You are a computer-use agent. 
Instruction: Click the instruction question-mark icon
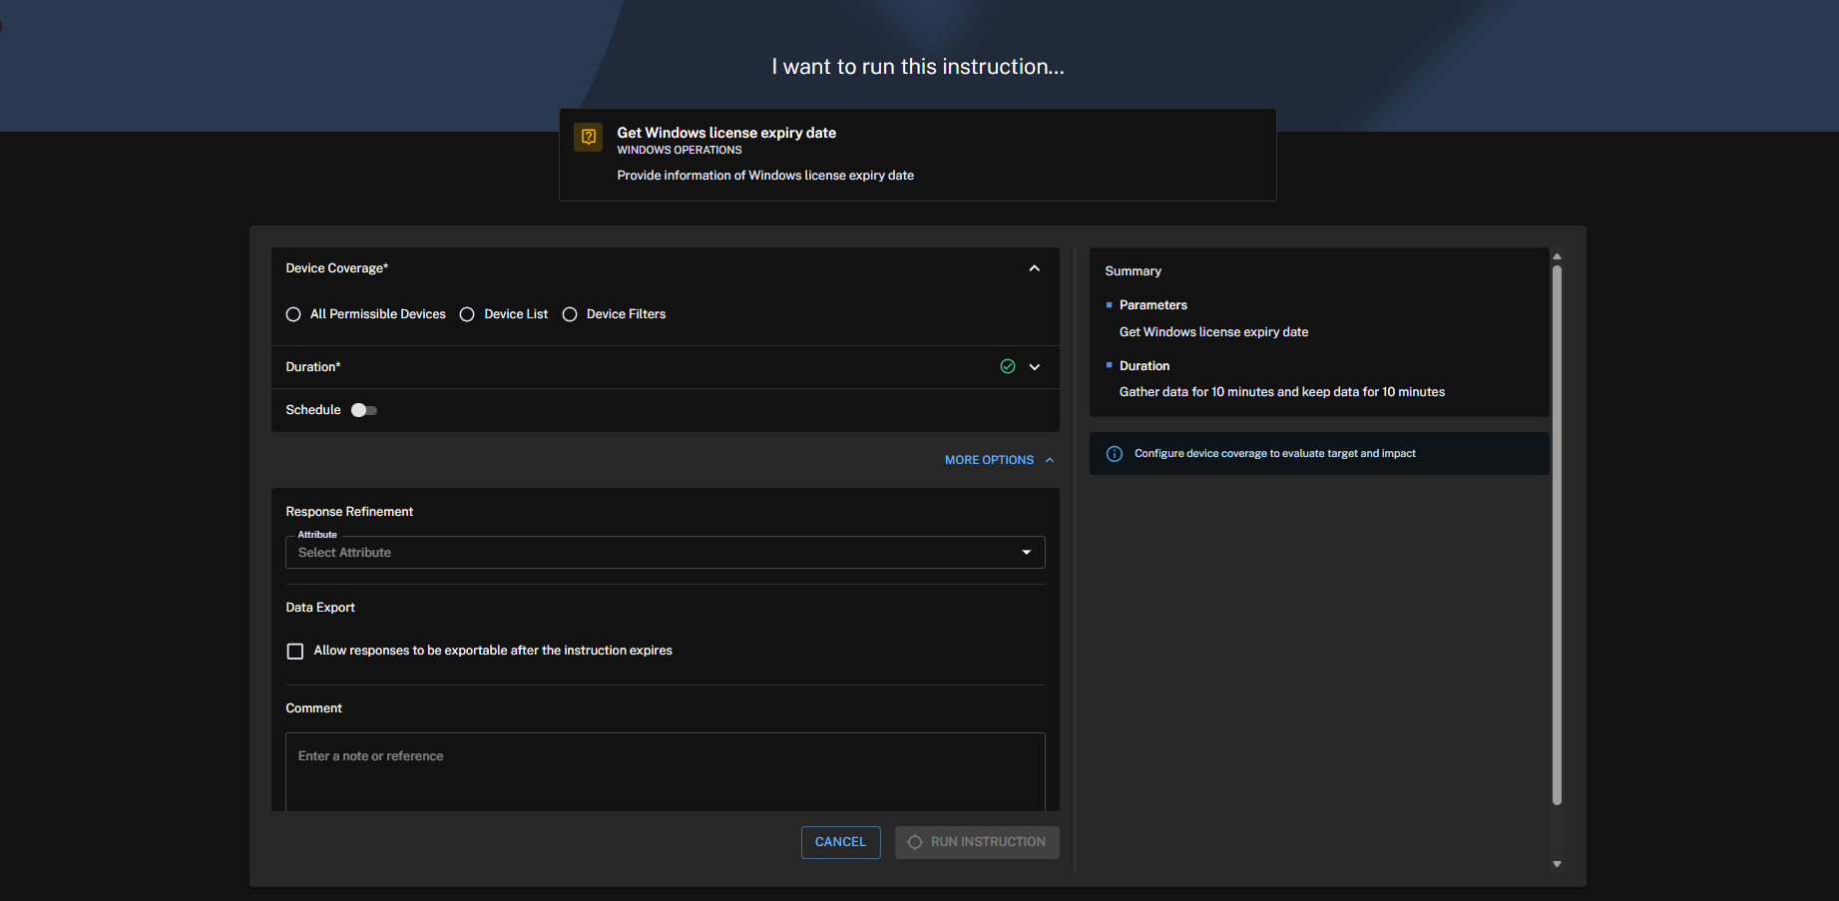pos(589,137)
